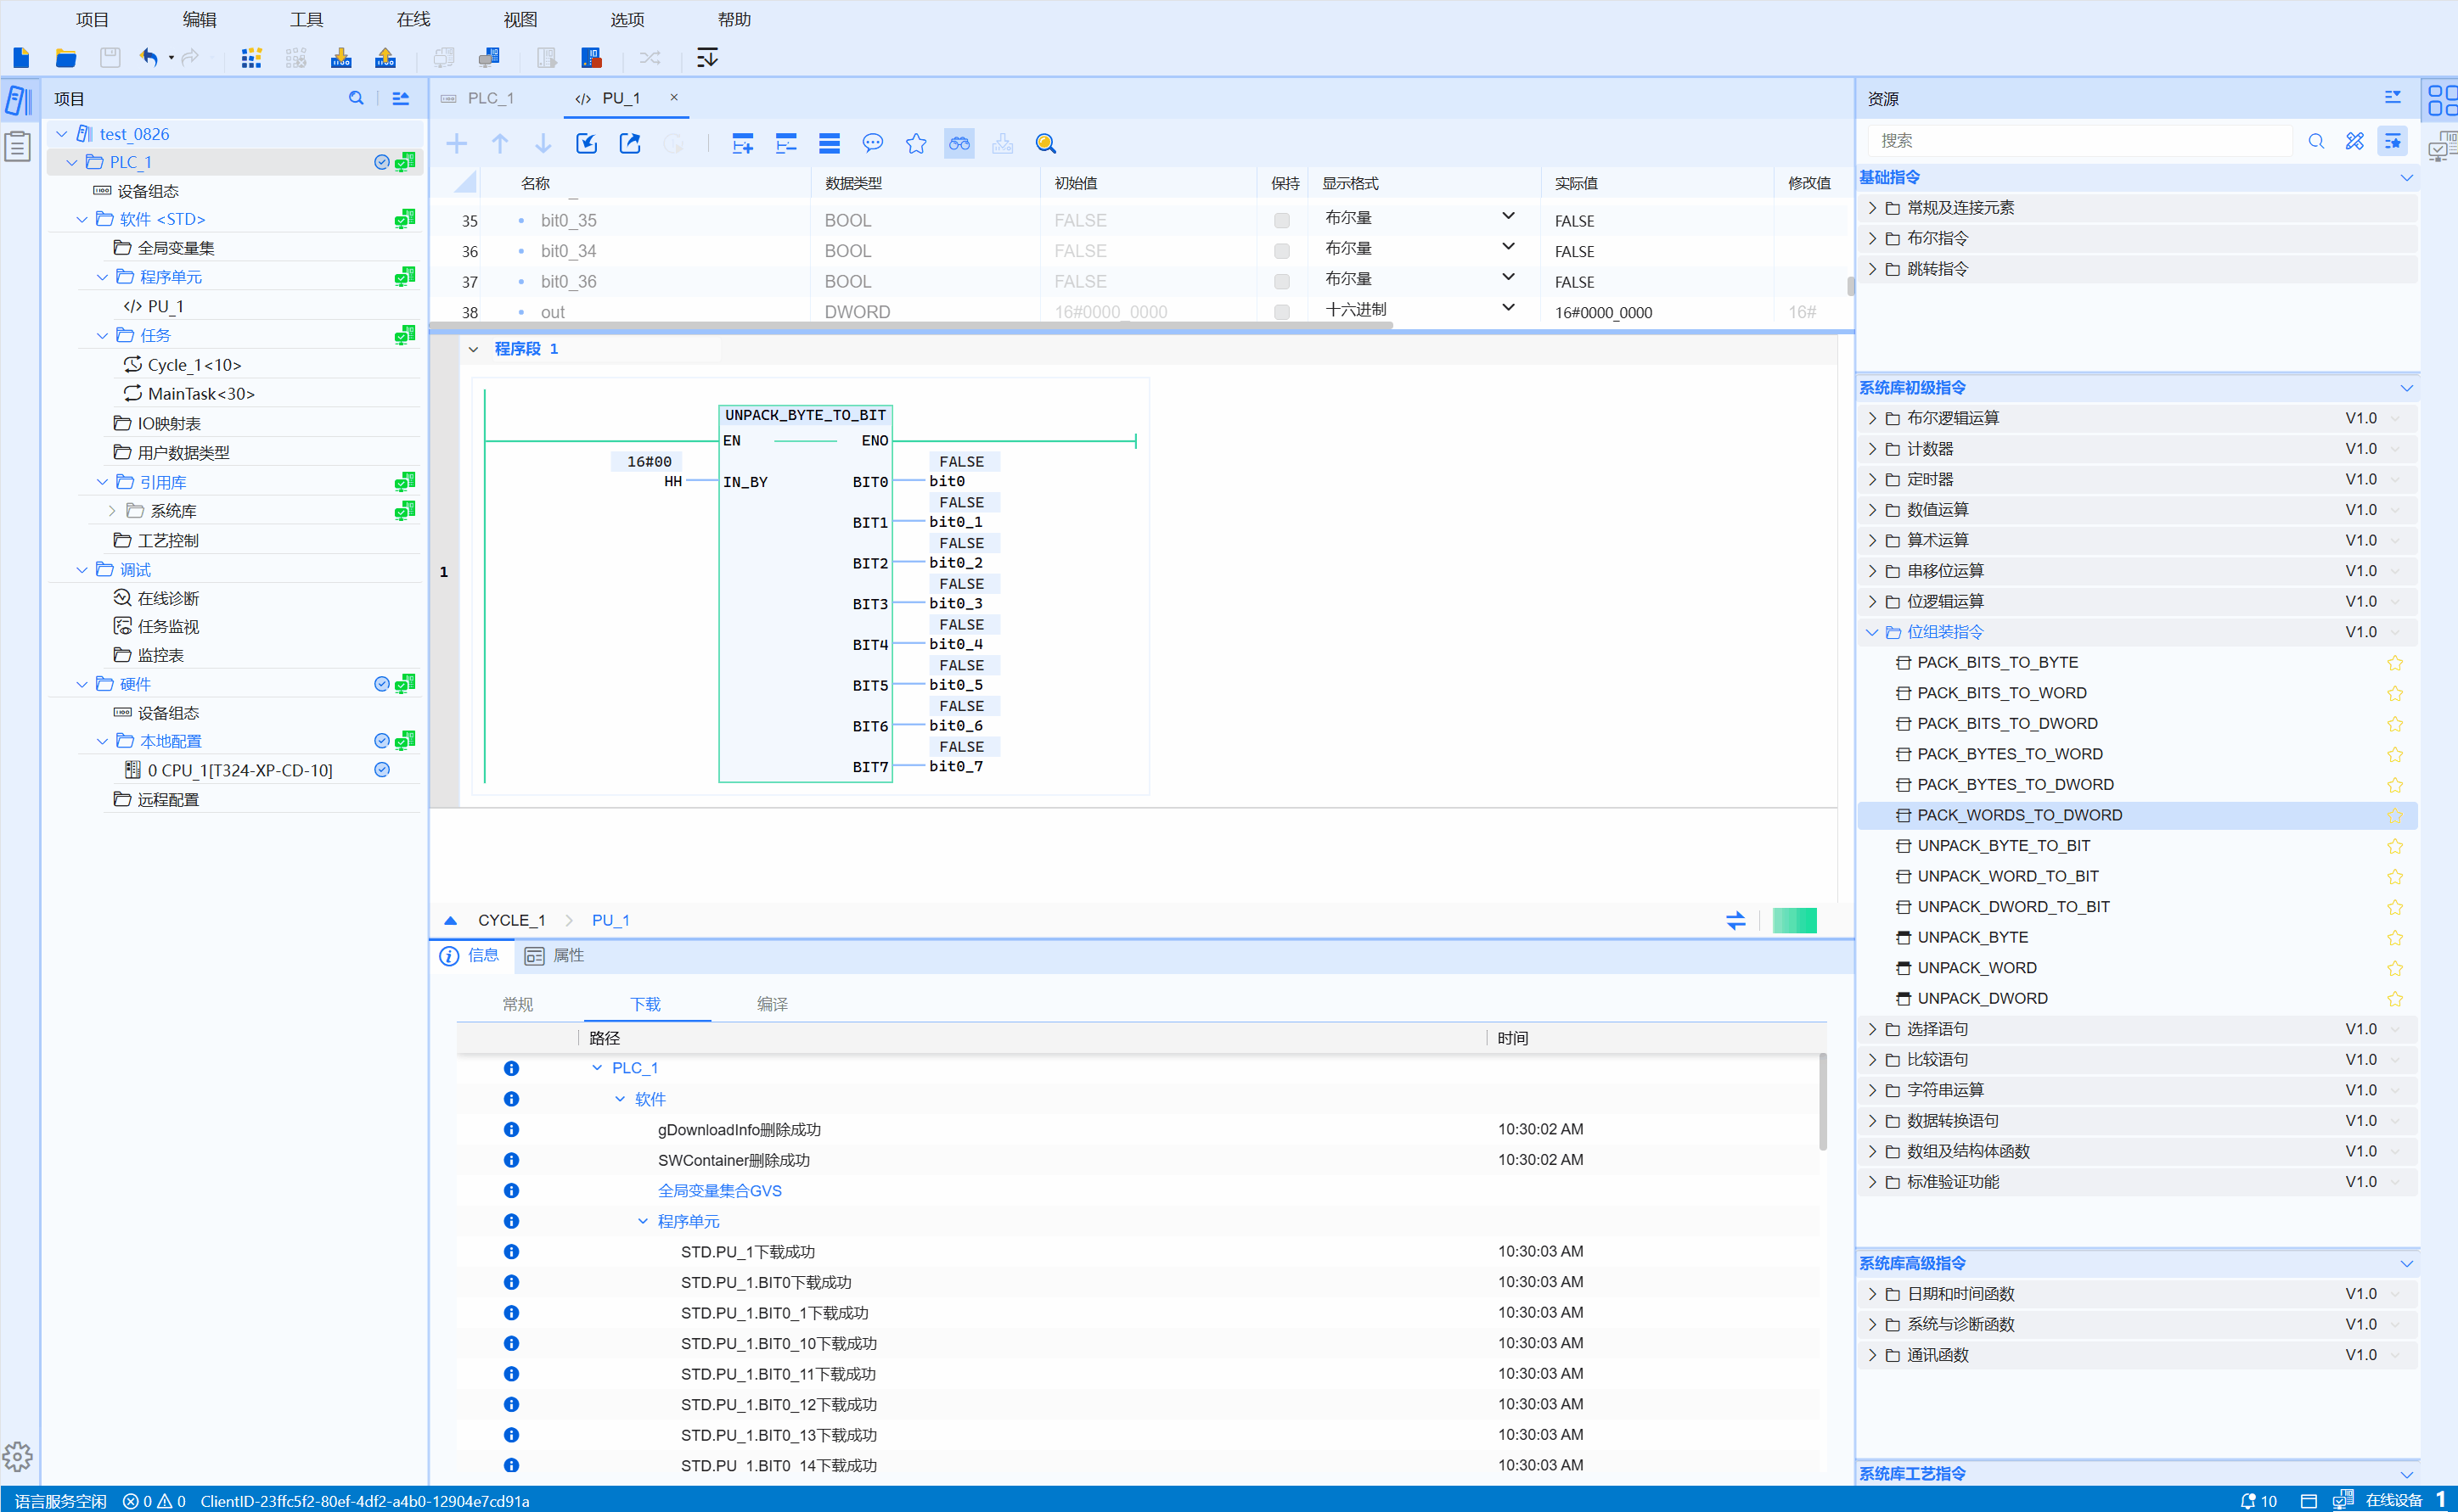Click the upload-from-device toolbar icon
The height and width of the screenshot is (1512, 2458).
[x=385, y=58]
